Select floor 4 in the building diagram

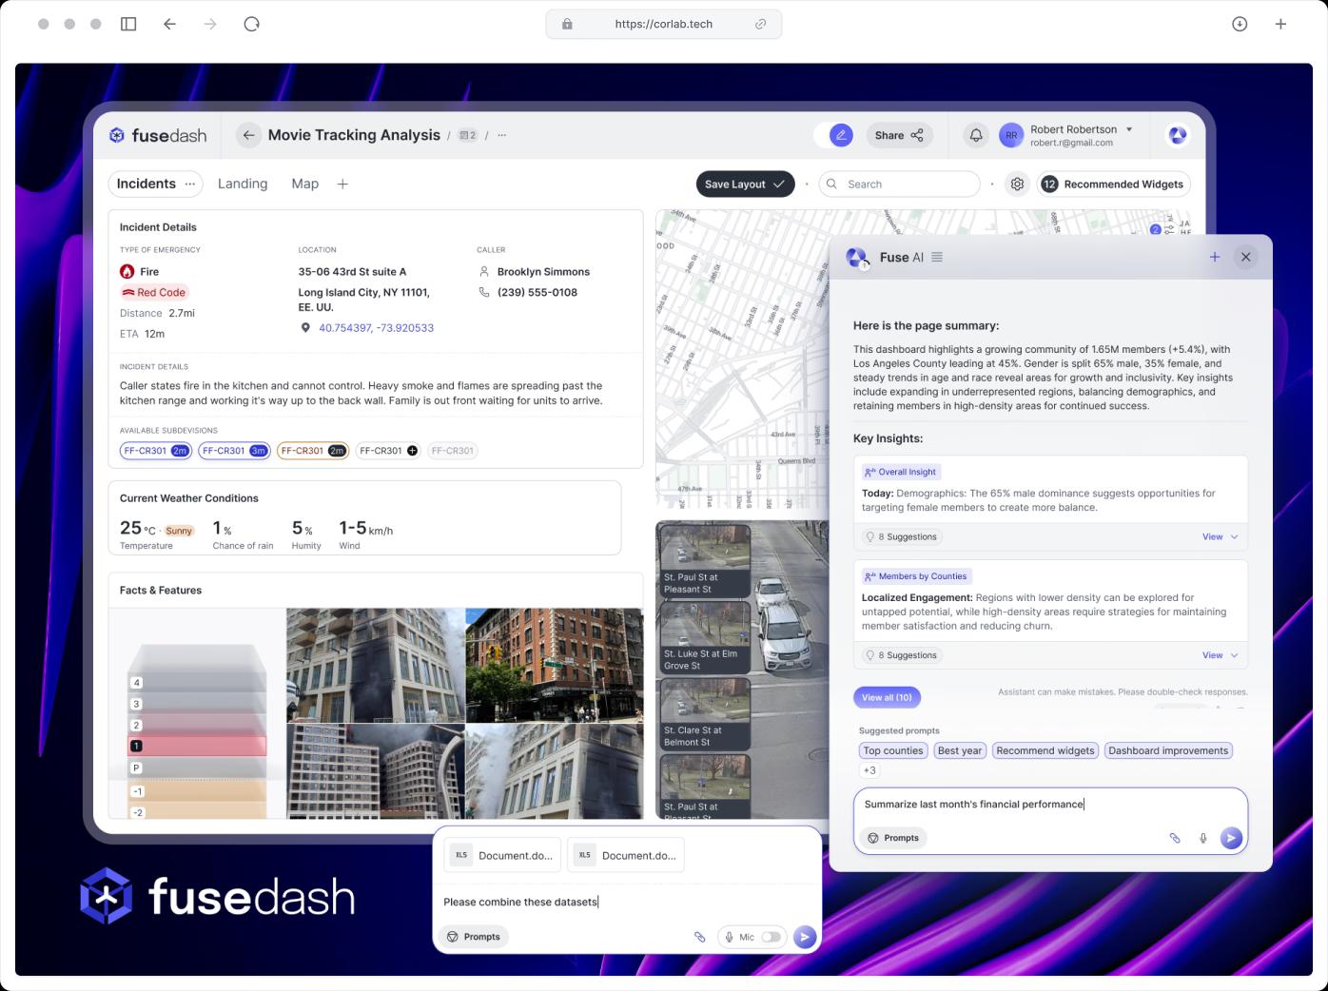(x=197, y=683)
